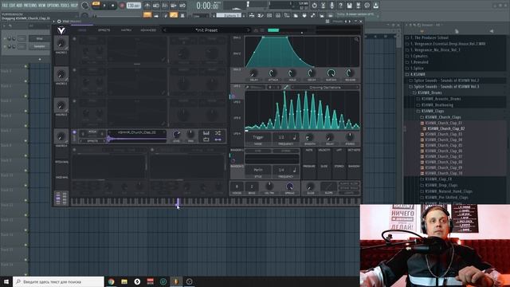This screenshot has width=510, height=287.
Task: Toggle oscillator 1 power button
Action: coord(74,39)
